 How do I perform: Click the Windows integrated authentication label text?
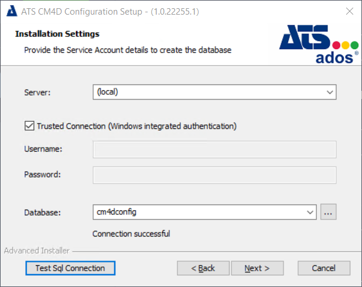136,126
